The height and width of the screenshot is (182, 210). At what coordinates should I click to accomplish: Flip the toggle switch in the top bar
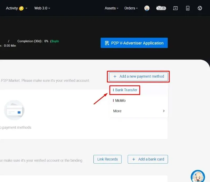click(161, 8)
